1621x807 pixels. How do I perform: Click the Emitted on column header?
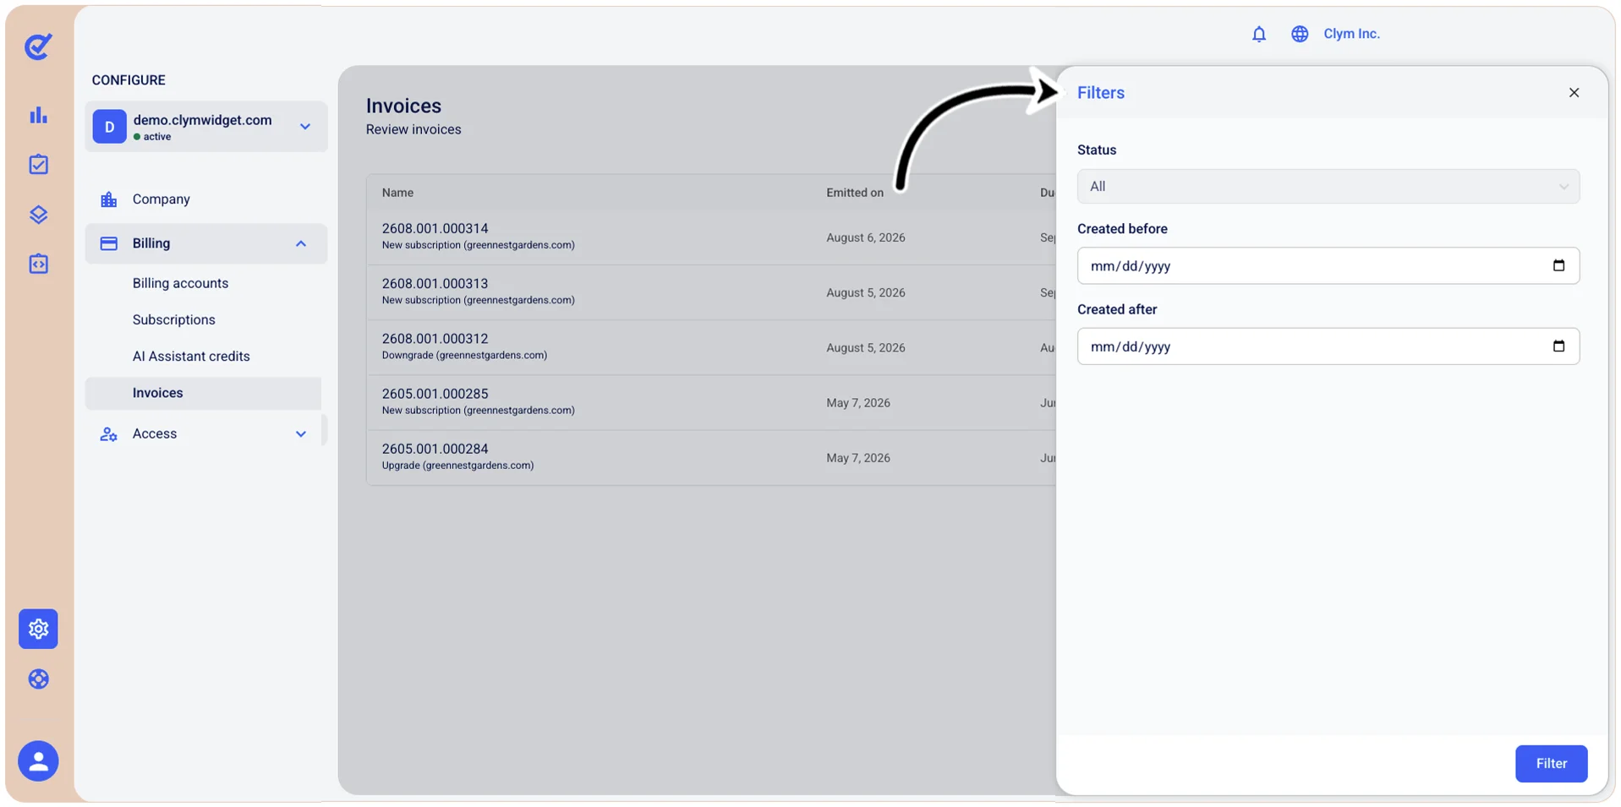click(854, 193)
